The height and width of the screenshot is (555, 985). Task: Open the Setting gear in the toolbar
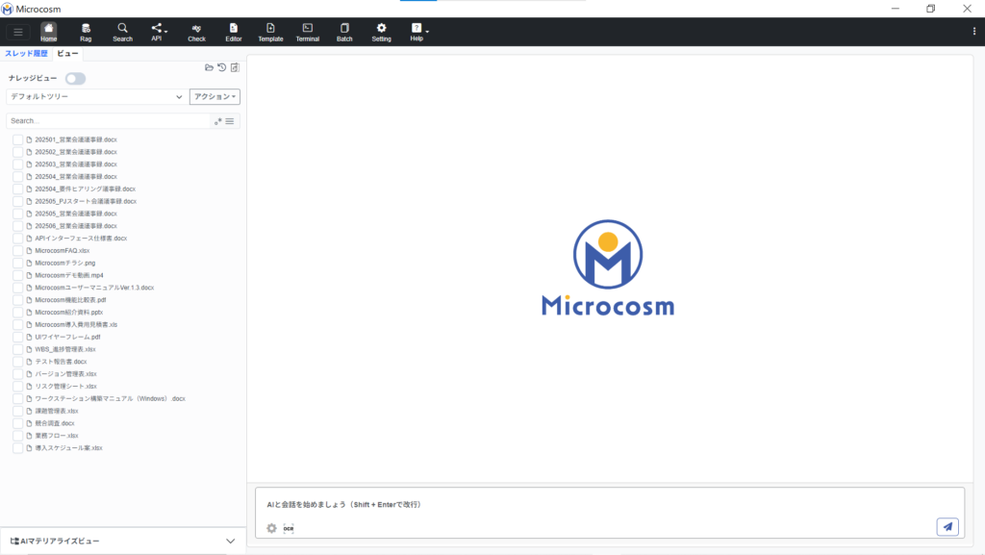pyautogui.click(x=381, y=32)
